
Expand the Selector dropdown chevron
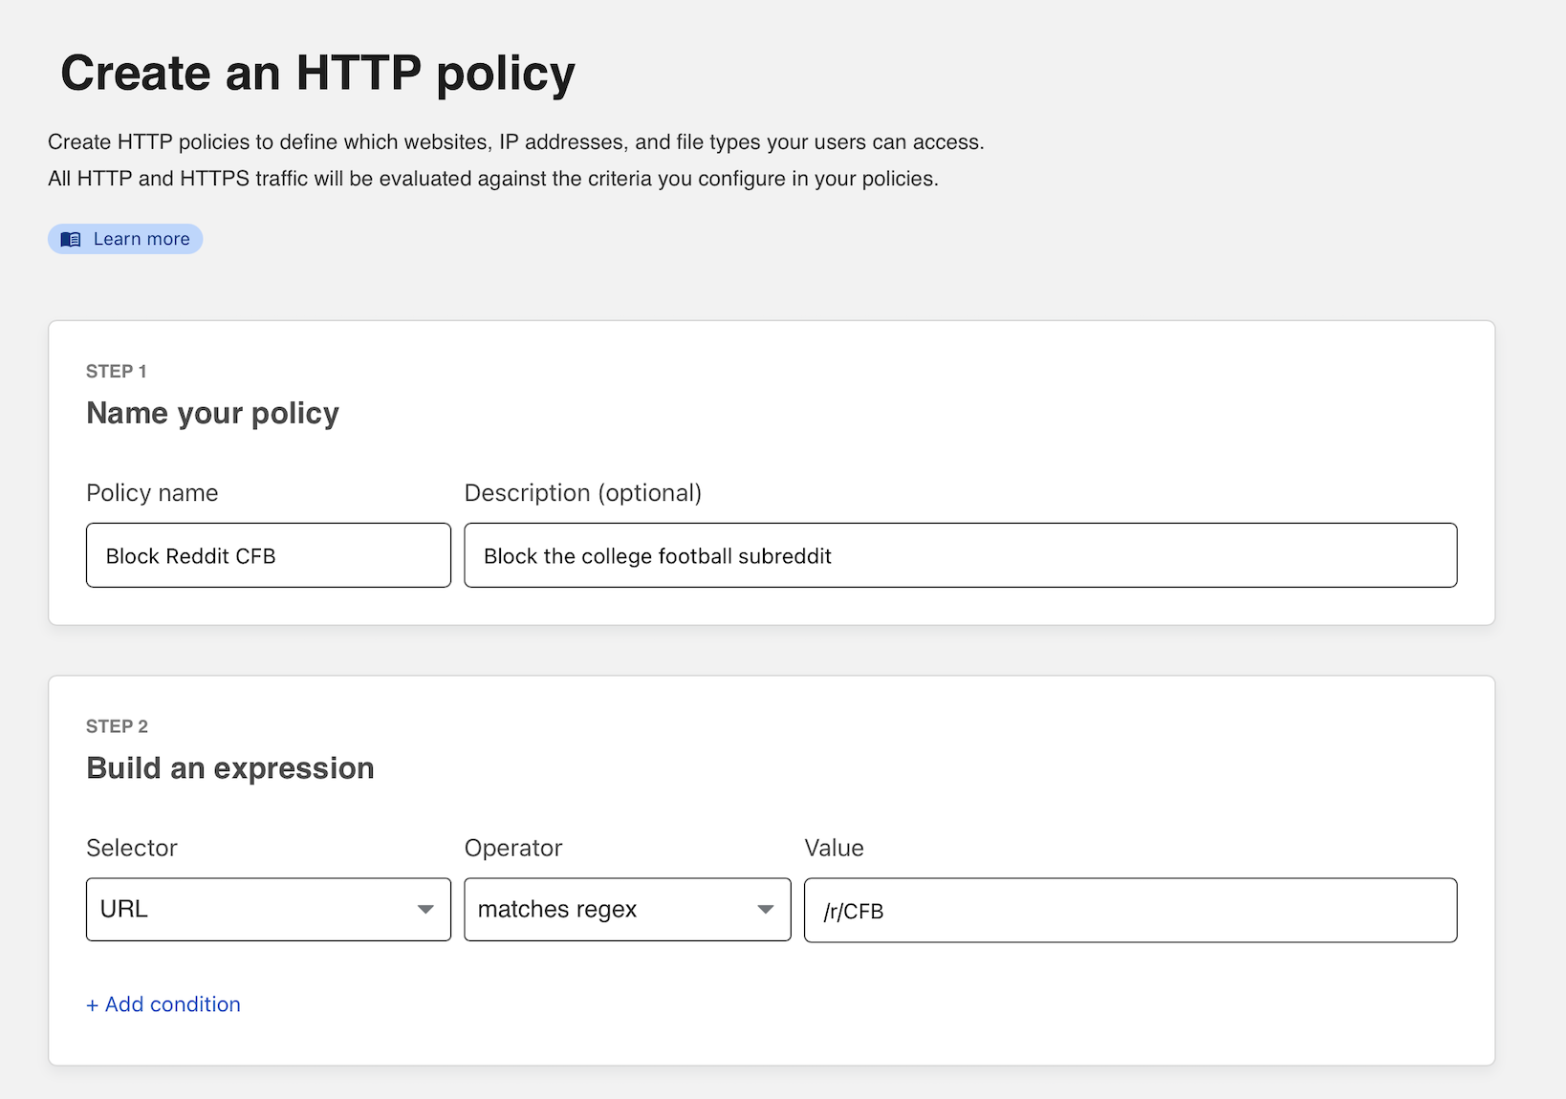coord(426,910)
